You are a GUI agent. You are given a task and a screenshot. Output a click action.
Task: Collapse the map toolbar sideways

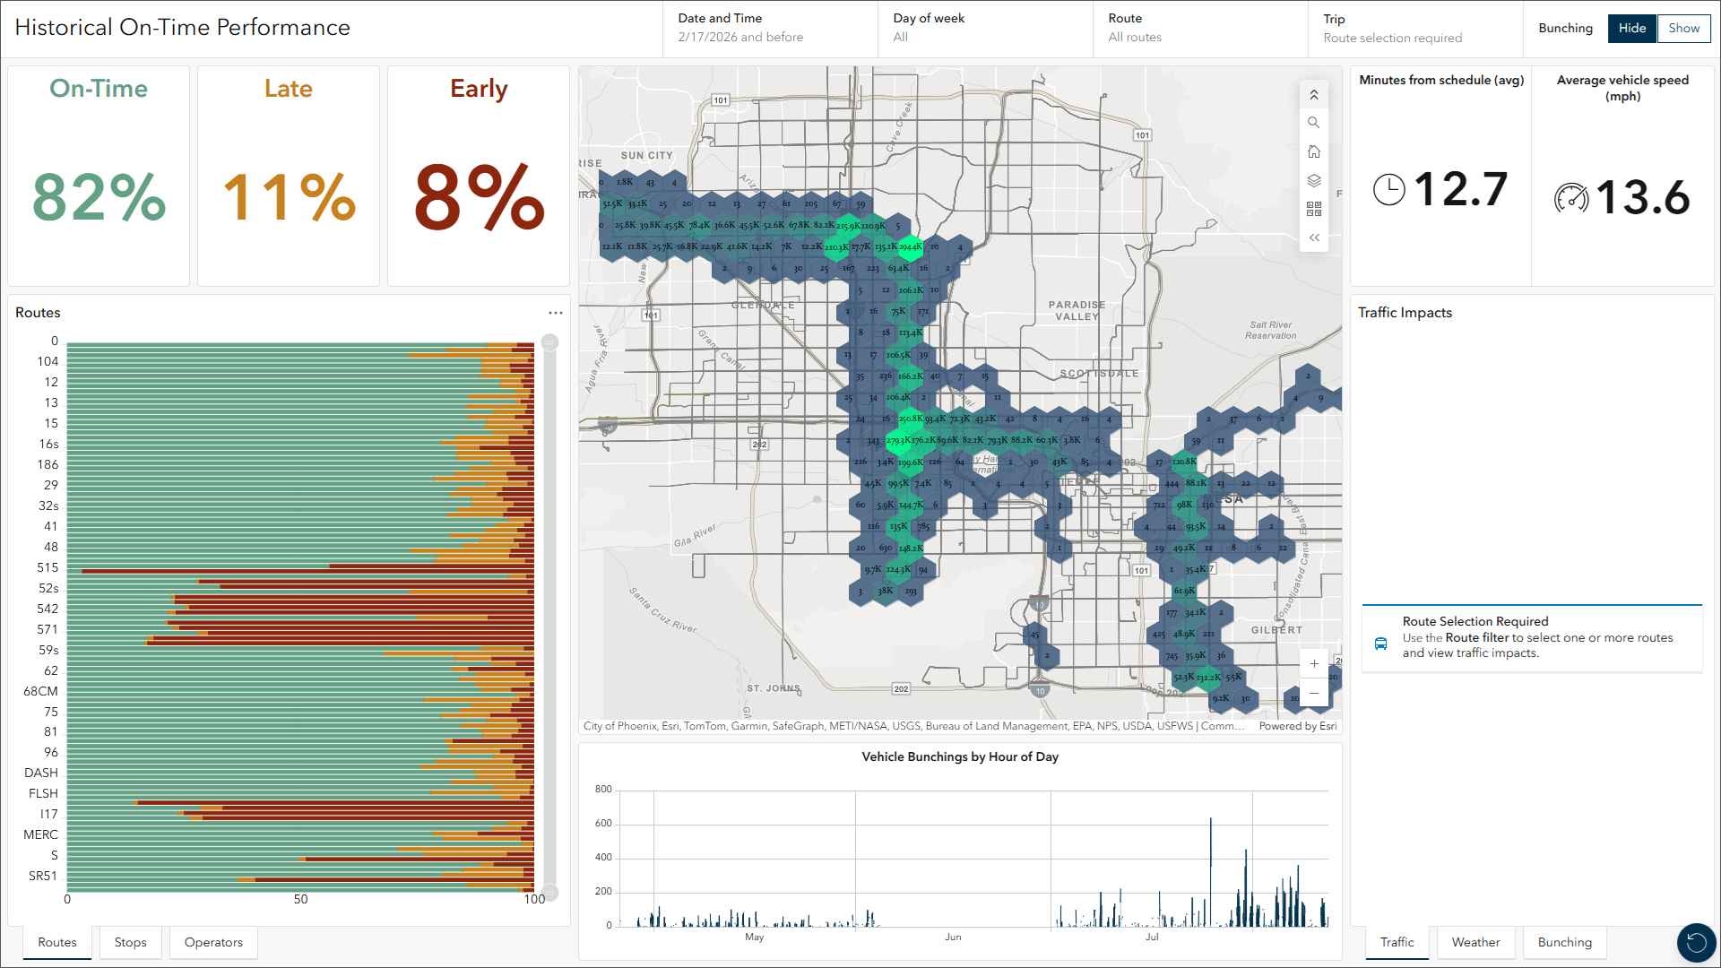(1313, 238)
